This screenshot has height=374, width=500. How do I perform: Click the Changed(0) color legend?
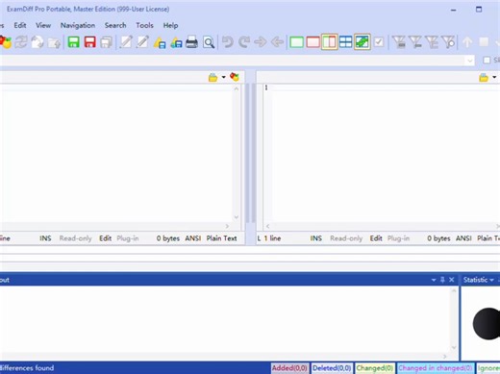tap(375, 368)
